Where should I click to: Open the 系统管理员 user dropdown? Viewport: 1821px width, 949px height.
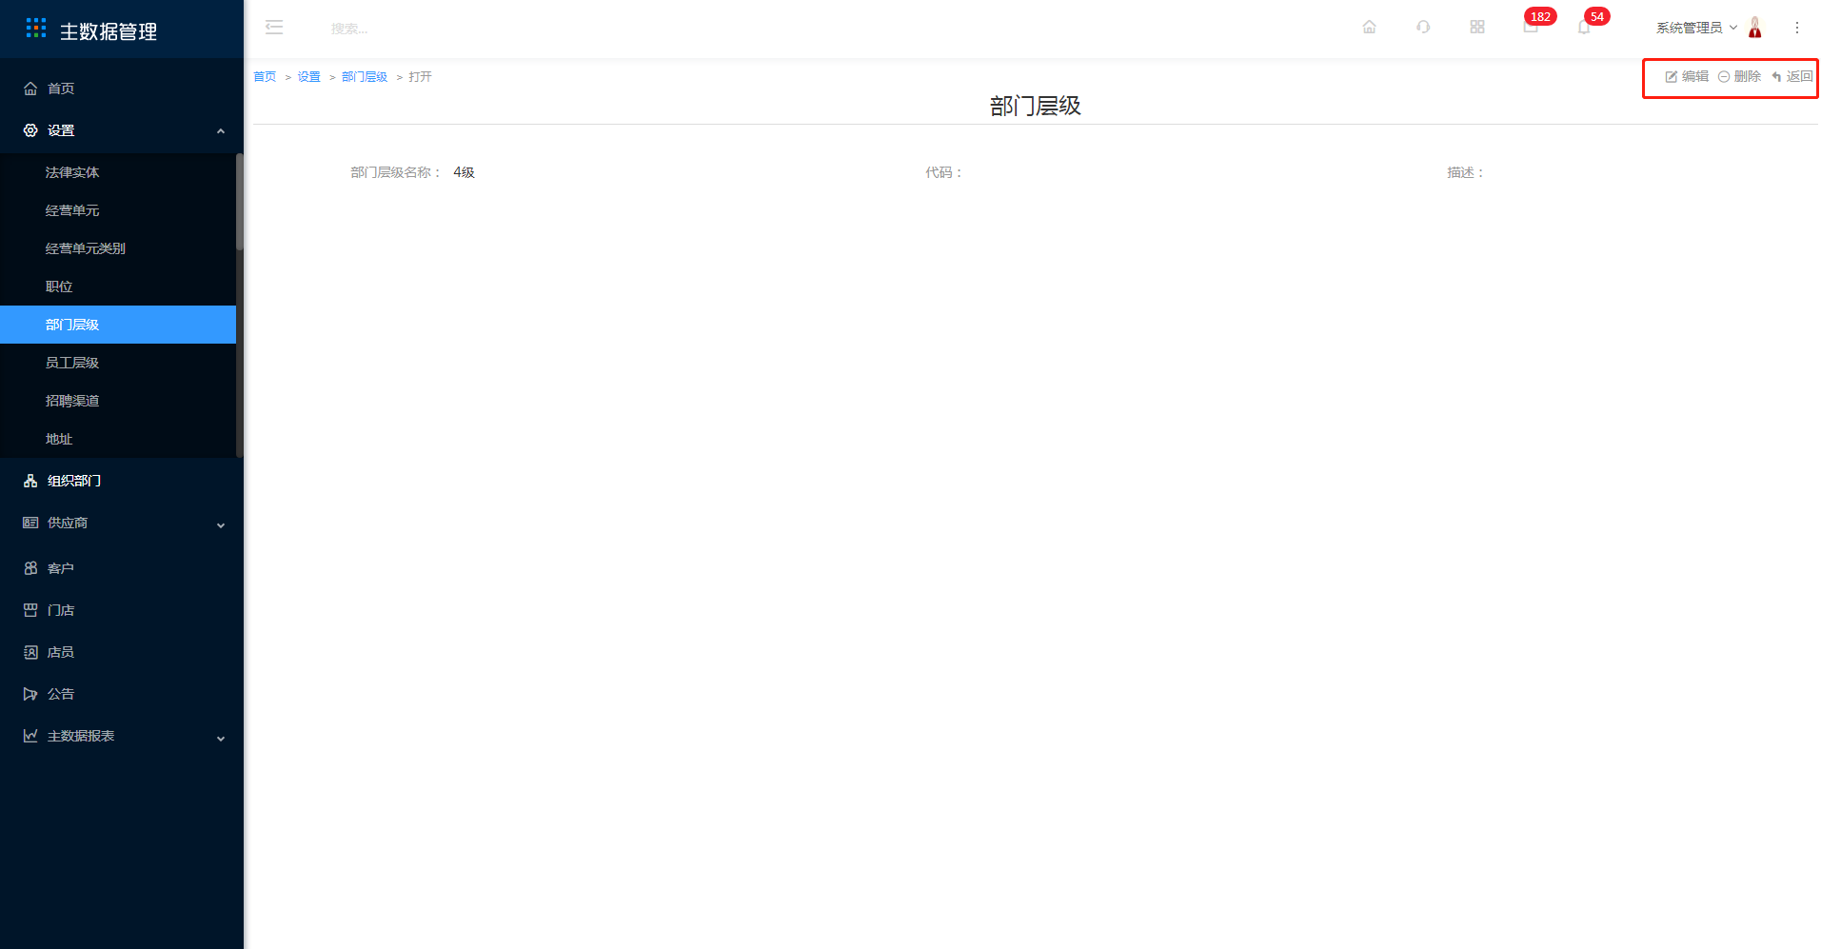(1696, 28)
